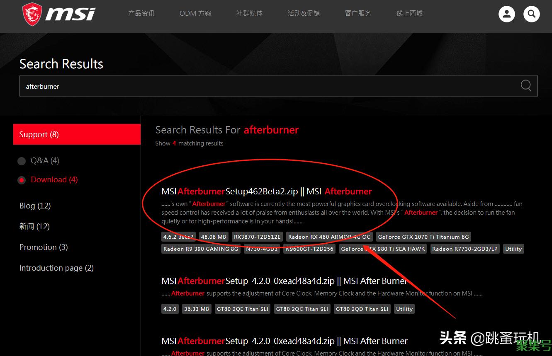Click the N730-4GD3 tag
The width and height of the screenshot is (552, 356).
(262, 249)
